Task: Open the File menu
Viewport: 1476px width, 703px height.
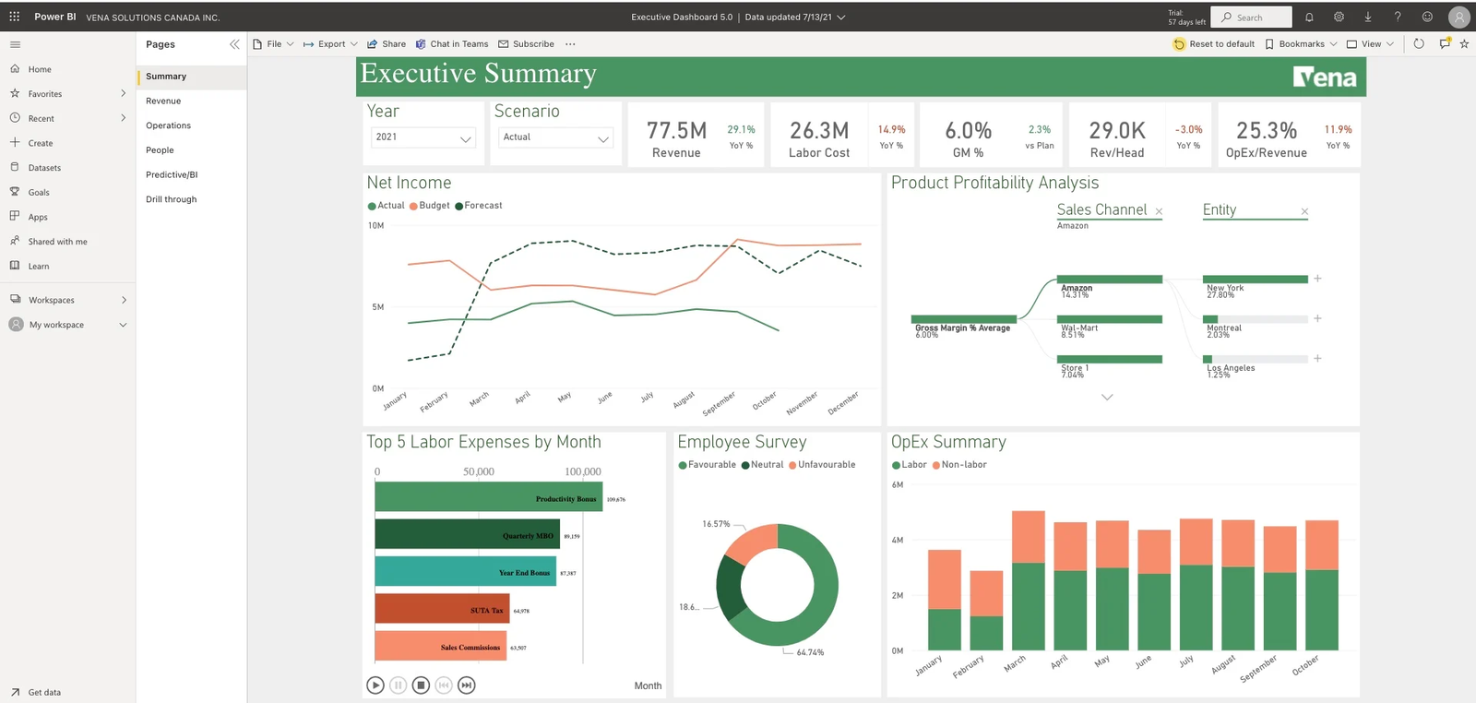Action: click(273, 44)
